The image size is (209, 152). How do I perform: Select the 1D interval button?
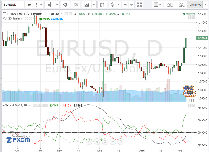(29, 5)
